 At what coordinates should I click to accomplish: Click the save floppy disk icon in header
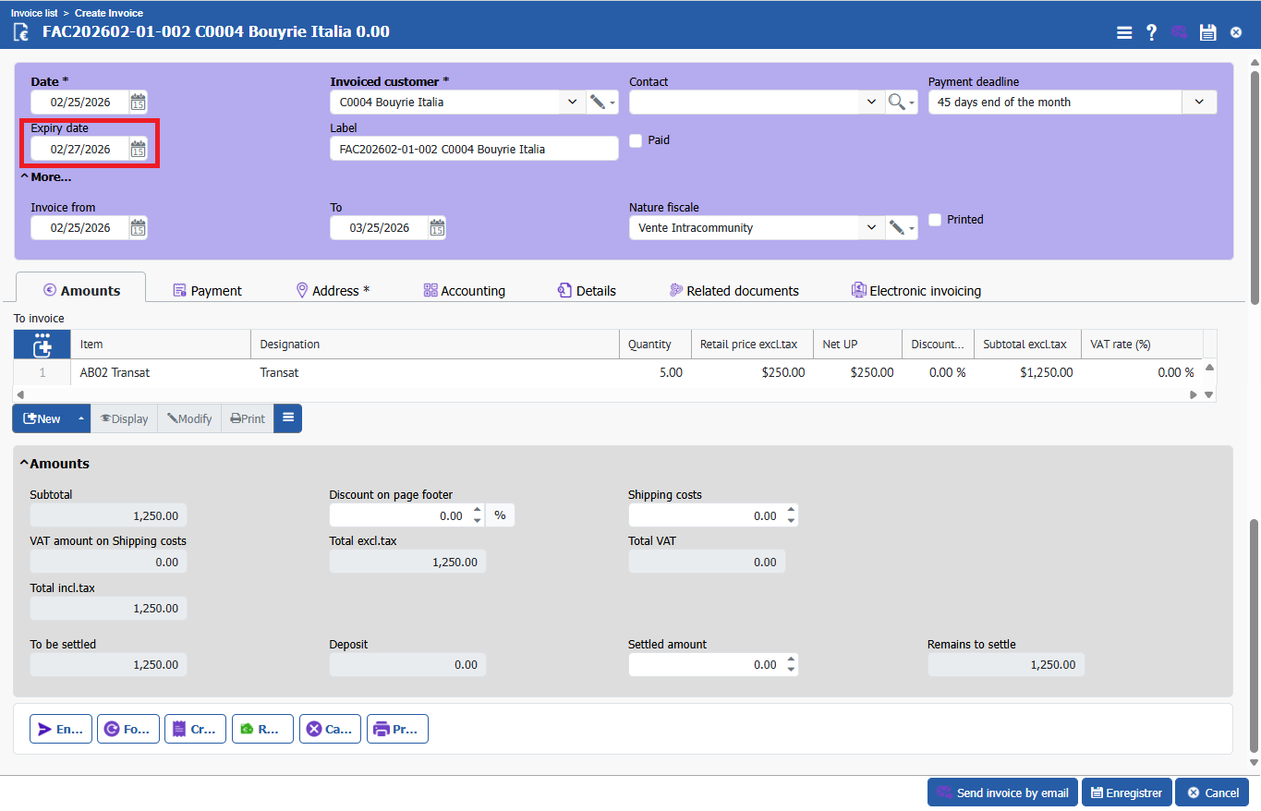1207,32
